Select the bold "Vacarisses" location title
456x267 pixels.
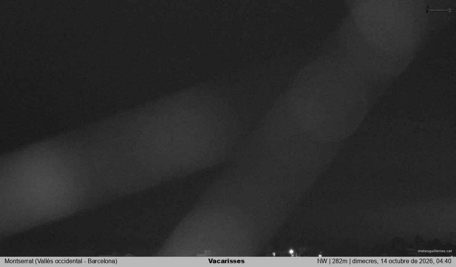226,261
